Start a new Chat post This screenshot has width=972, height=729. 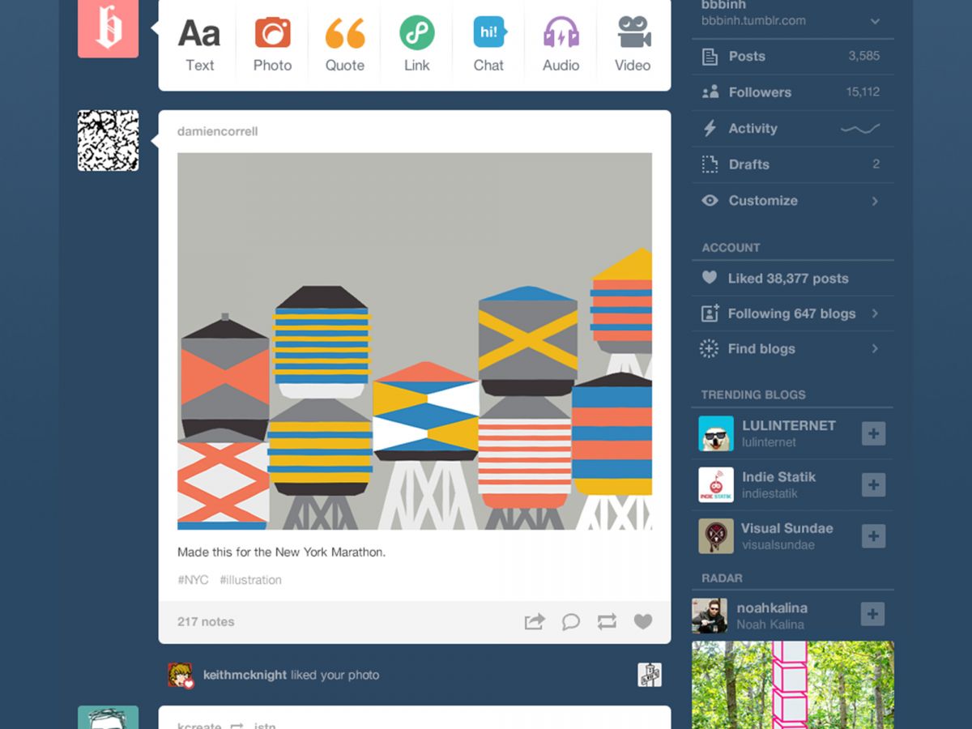489,45
